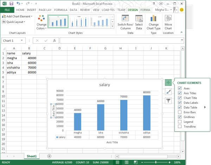This screenshot has width=211, height=165.
Task: Switch to Page Break Preview in status bar
Action: (x=136, y=162)
